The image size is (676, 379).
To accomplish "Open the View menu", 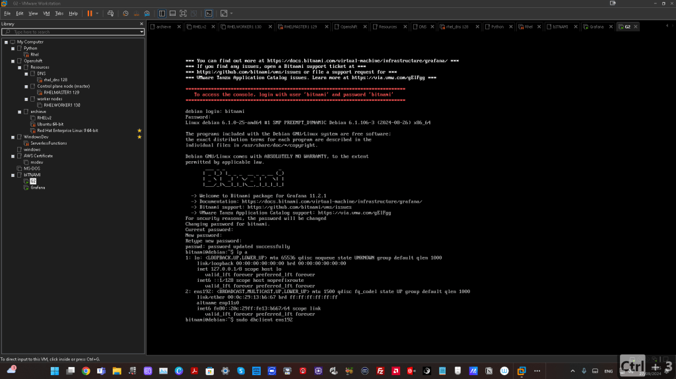I will (x=33, y=13).
